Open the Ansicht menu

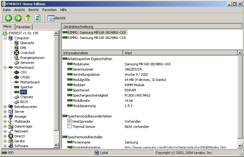[x=19, y=10]
